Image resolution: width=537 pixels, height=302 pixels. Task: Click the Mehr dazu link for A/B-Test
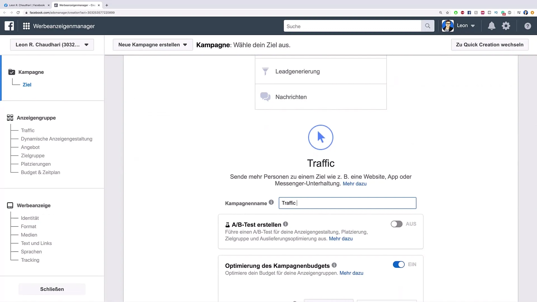coord(340,239)
